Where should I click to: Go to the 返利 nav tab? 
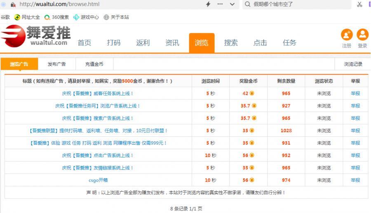(143, 42)
